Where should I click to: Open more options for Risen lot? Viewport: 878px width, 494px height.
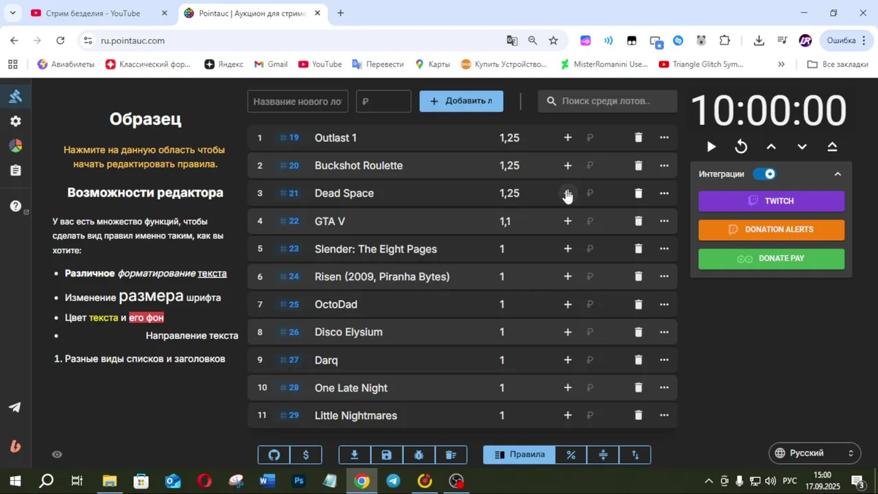(664, 277)
